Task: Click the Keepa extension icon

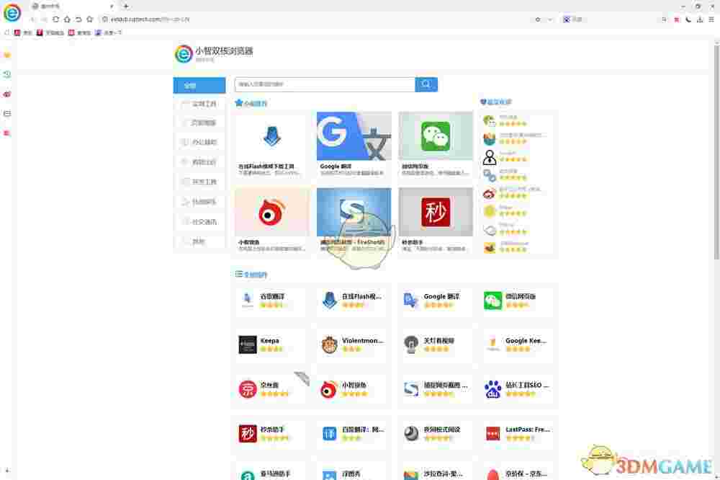Action: pos(248,345)
